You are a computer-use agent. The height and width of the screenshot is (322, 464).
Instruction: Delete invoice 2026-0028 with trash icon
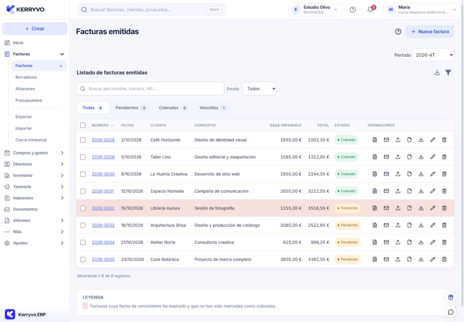click(x=444, y=140)
